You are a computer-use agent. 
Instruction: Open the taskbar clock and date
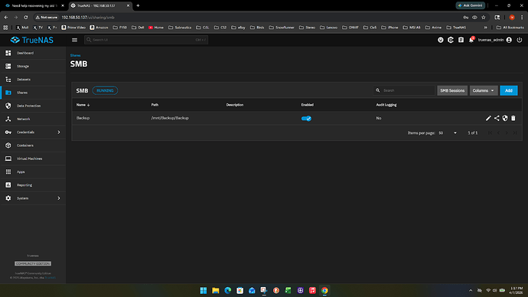point(517,291)
